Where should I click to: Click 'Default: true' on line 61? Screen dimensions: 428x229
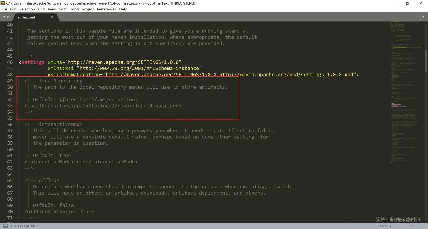tap(52, 156)
